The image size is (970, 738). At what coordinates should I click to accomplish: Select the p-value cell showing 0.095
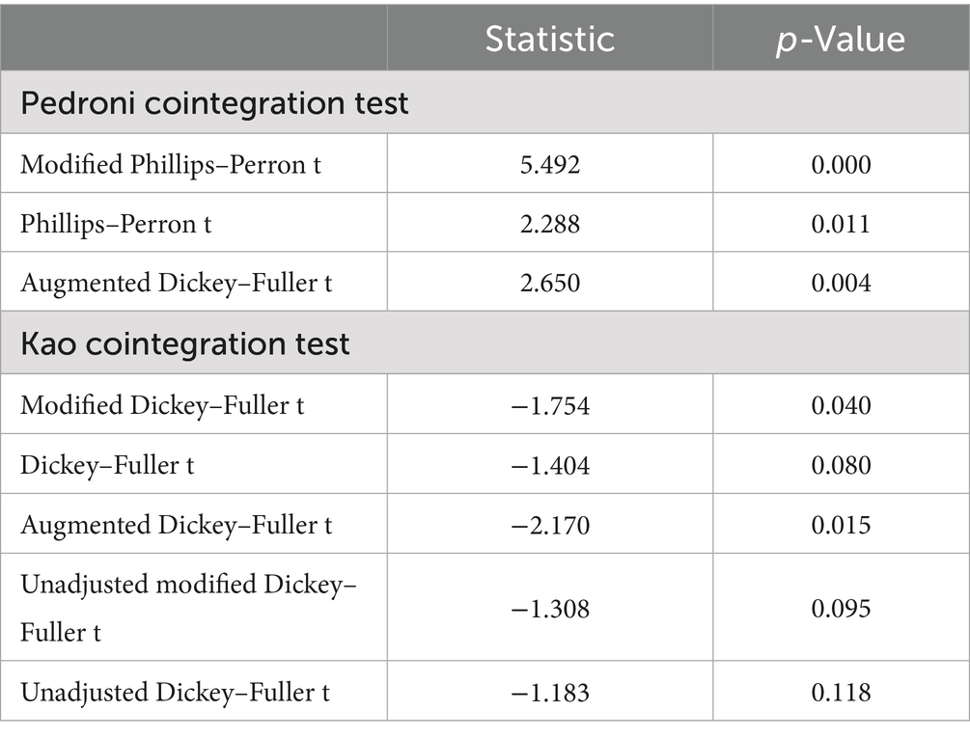click(841, 608)
